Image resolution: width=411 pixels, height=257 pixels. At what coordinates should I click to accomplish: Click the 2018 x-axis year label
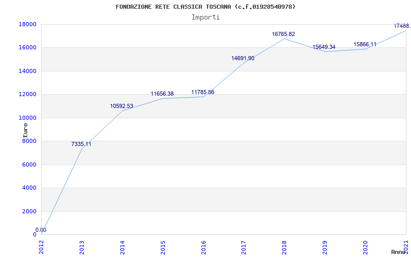pyautogui.click(x=285, y=247)
